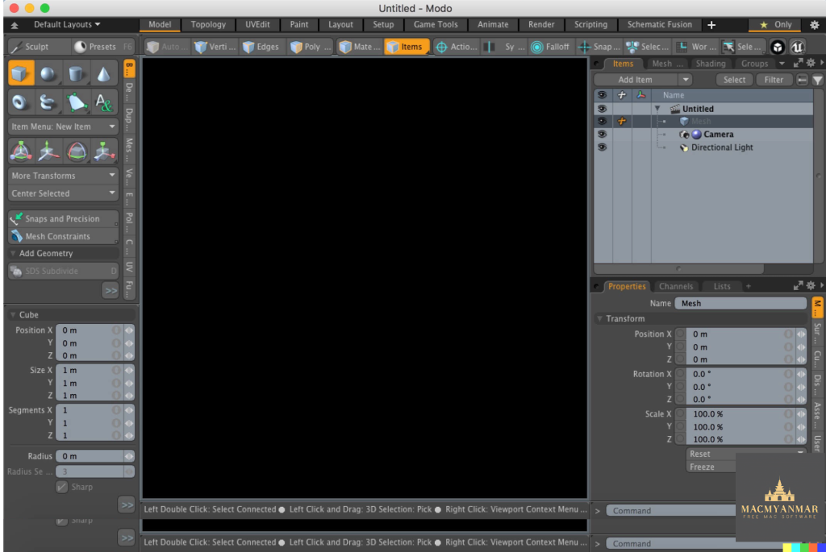Select the Cube primitive tool

pyautogui.click(x=21, y=73)
